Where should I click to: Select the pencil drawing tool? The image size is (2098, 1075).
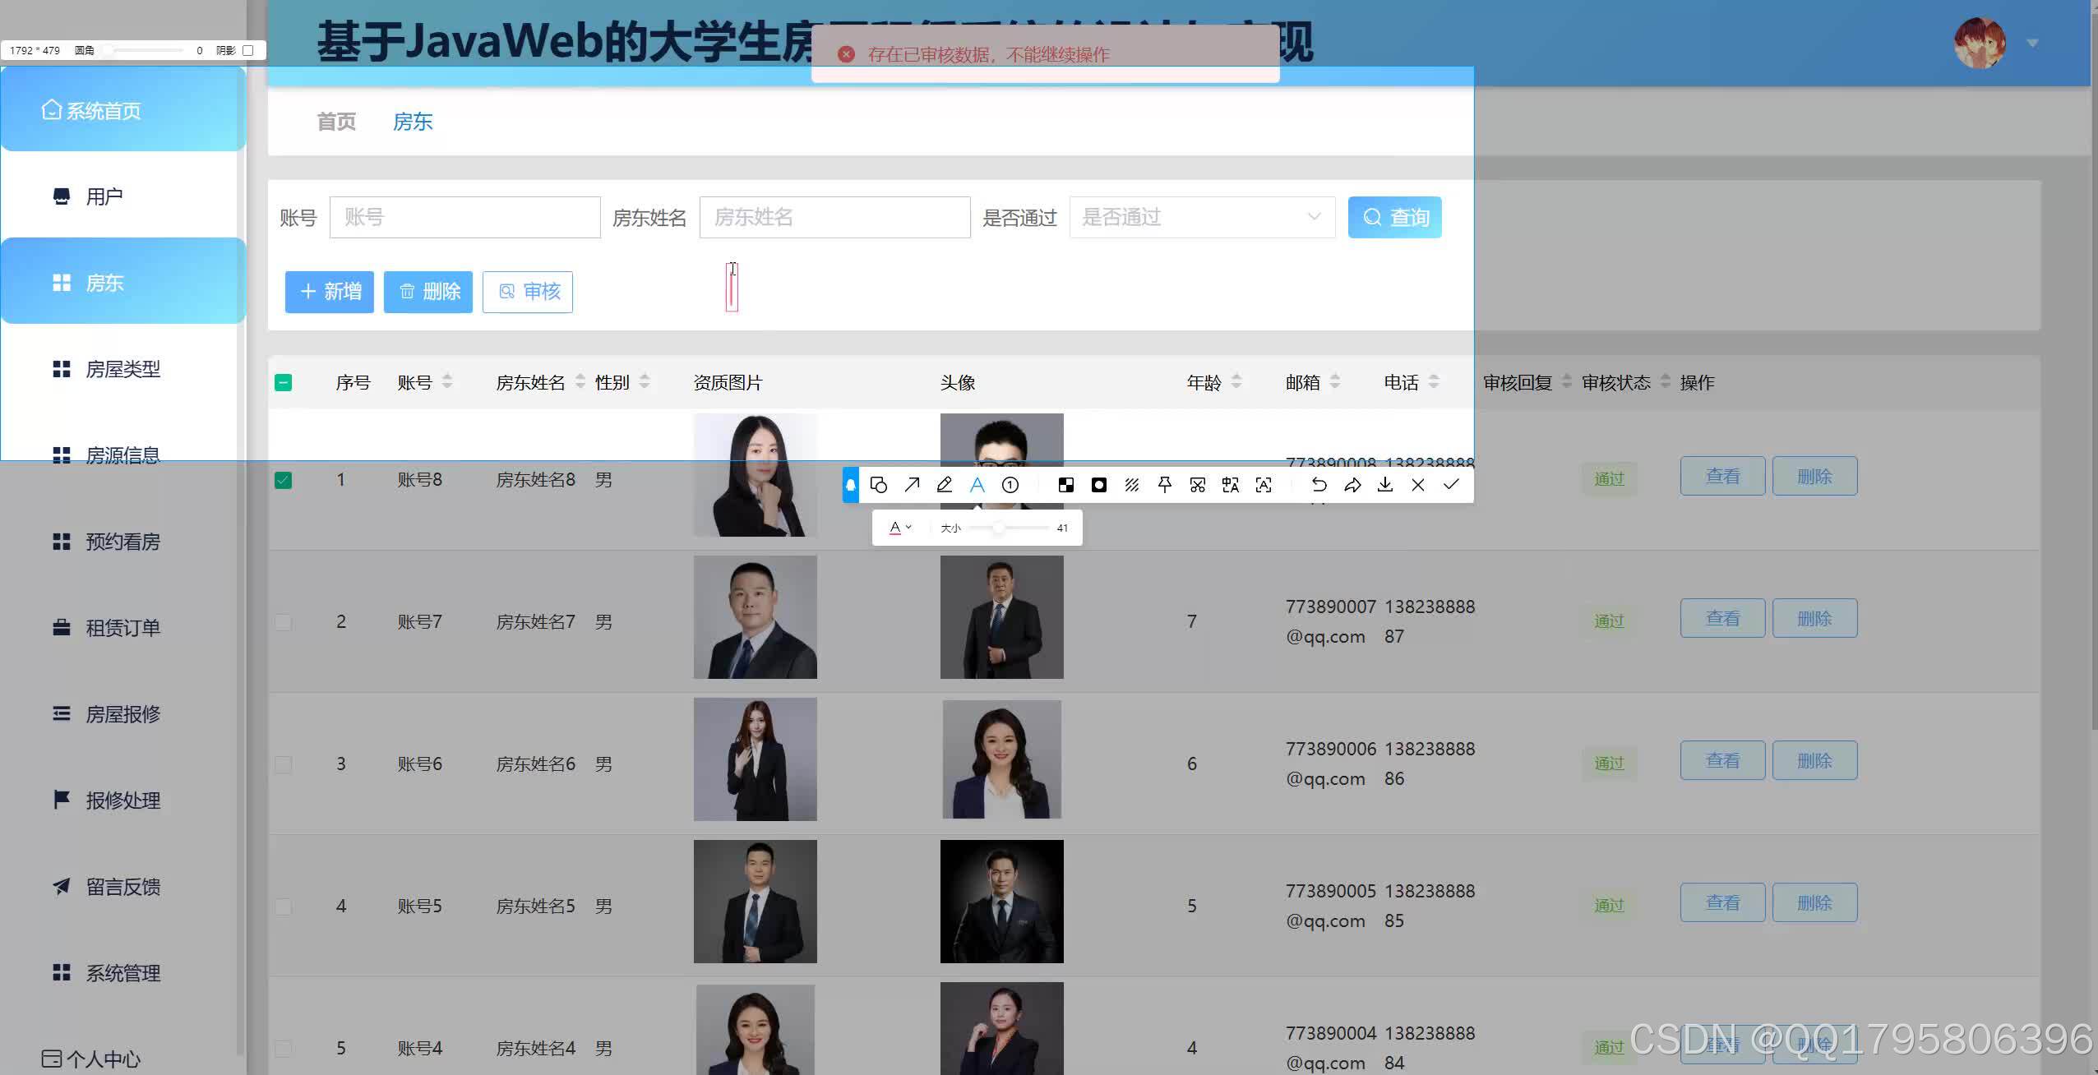pos(945,485)
